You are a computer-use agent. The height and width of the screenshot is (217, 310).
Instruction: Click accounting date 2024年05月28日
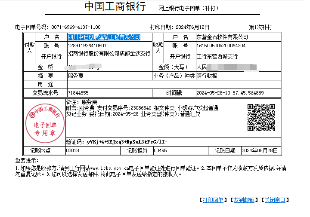pos(260,150)
